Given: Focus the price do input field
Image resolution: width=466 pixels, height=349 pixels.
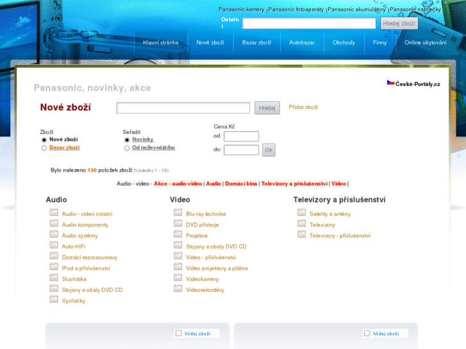Looking at the screenshot, I should pos(241,150).
